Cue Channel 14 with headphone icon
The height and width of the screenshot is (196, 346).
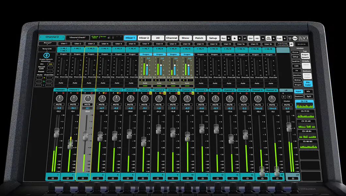coord(247,178)
